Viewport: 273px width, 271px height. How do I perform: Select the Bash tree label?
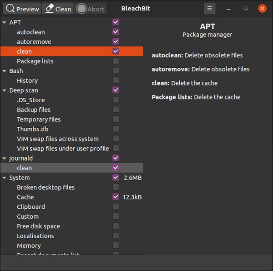[x=16, y=71]
